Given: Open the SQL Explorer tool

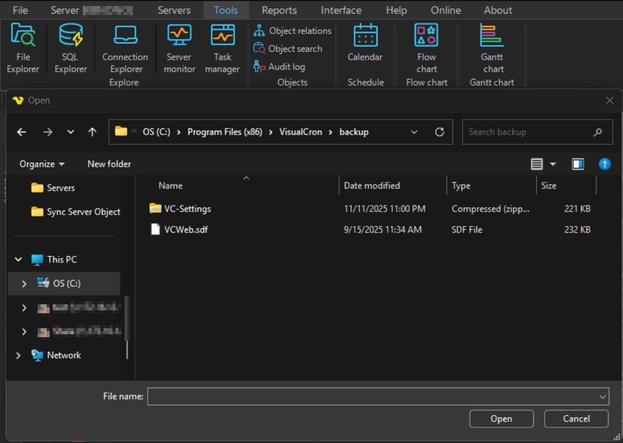Looking at the screenshot, I should [71, 48].
